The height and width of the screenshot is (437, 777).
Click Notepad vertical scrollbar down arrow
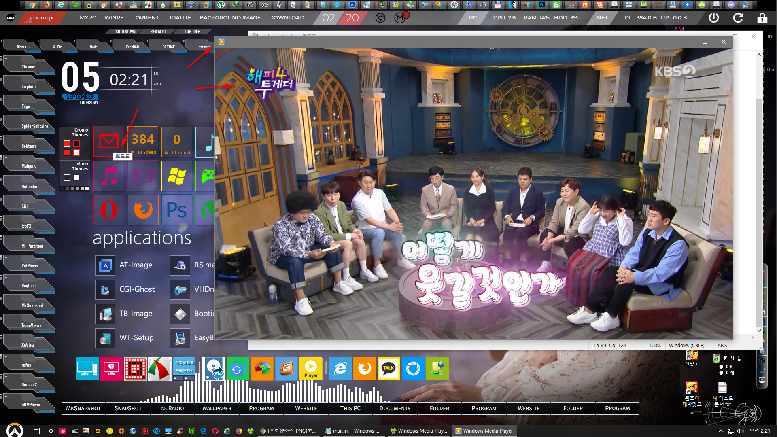tap(759, 331)
